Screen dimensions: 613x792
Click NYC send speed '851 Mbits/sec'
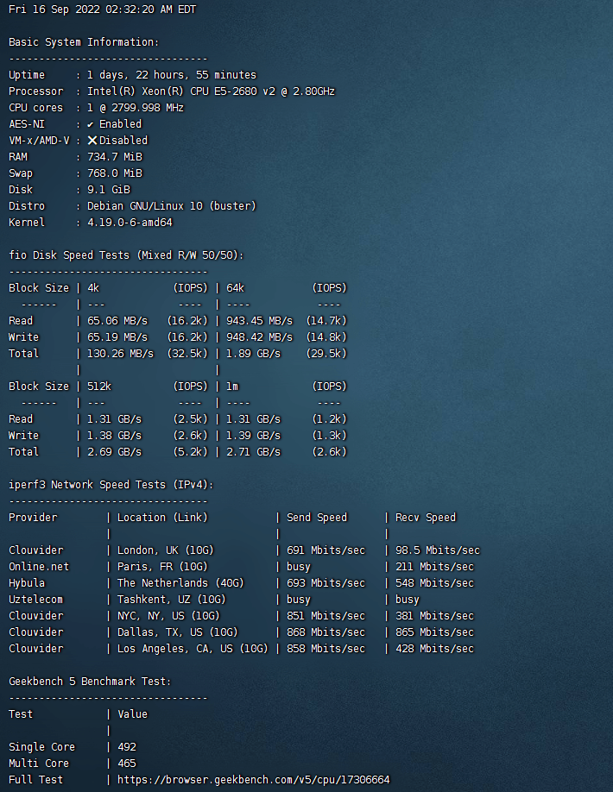point(326,616)
